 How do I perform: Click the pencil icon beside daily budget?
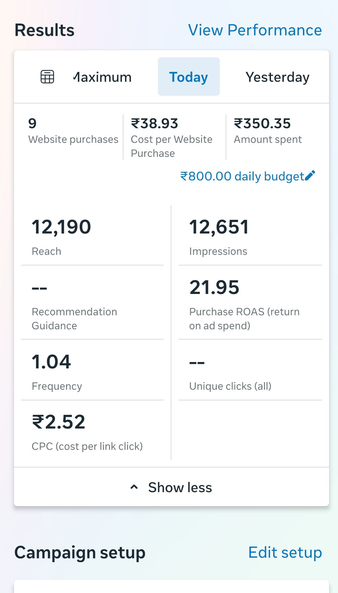(x=310, y=176)
